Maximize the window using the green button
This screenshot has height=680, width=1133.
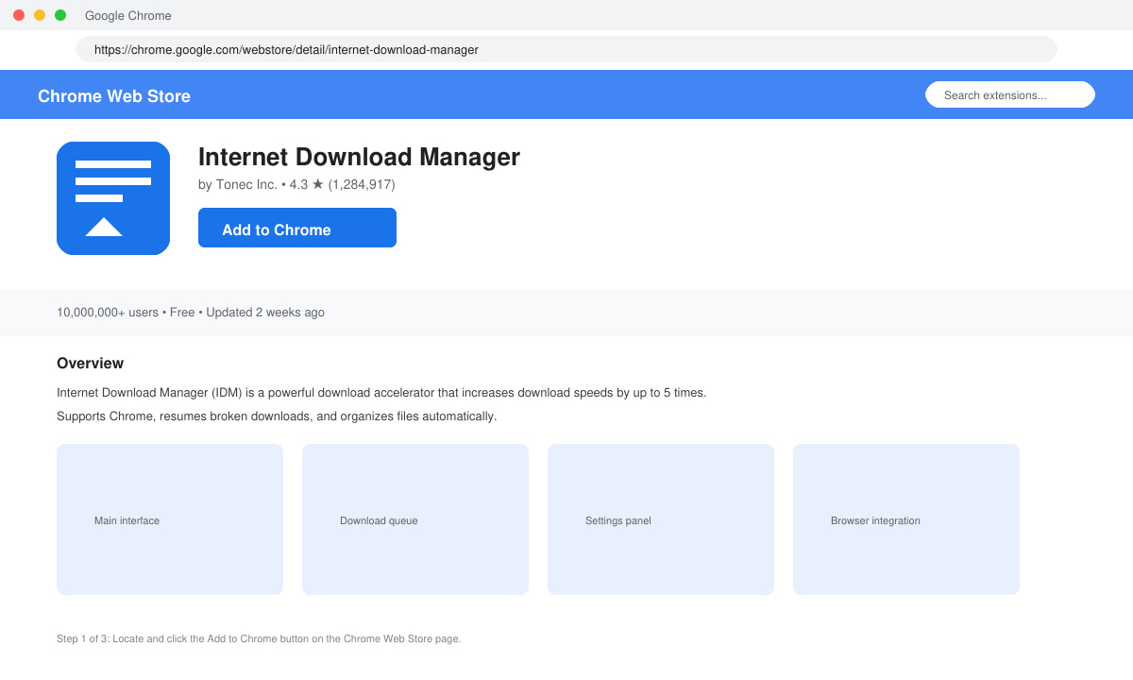tap(60, 15)
